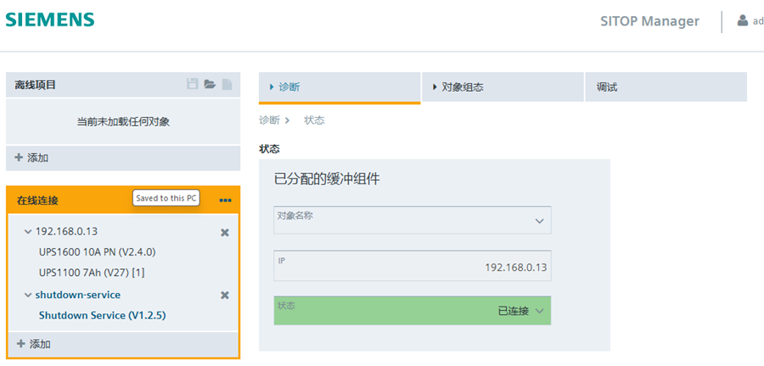The image size is (764, 366).
Task: Click the new document icon in offline projects
Action: (227, 85)
